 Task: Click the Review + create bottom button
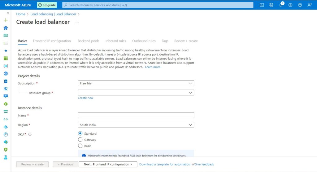point(32,164)
